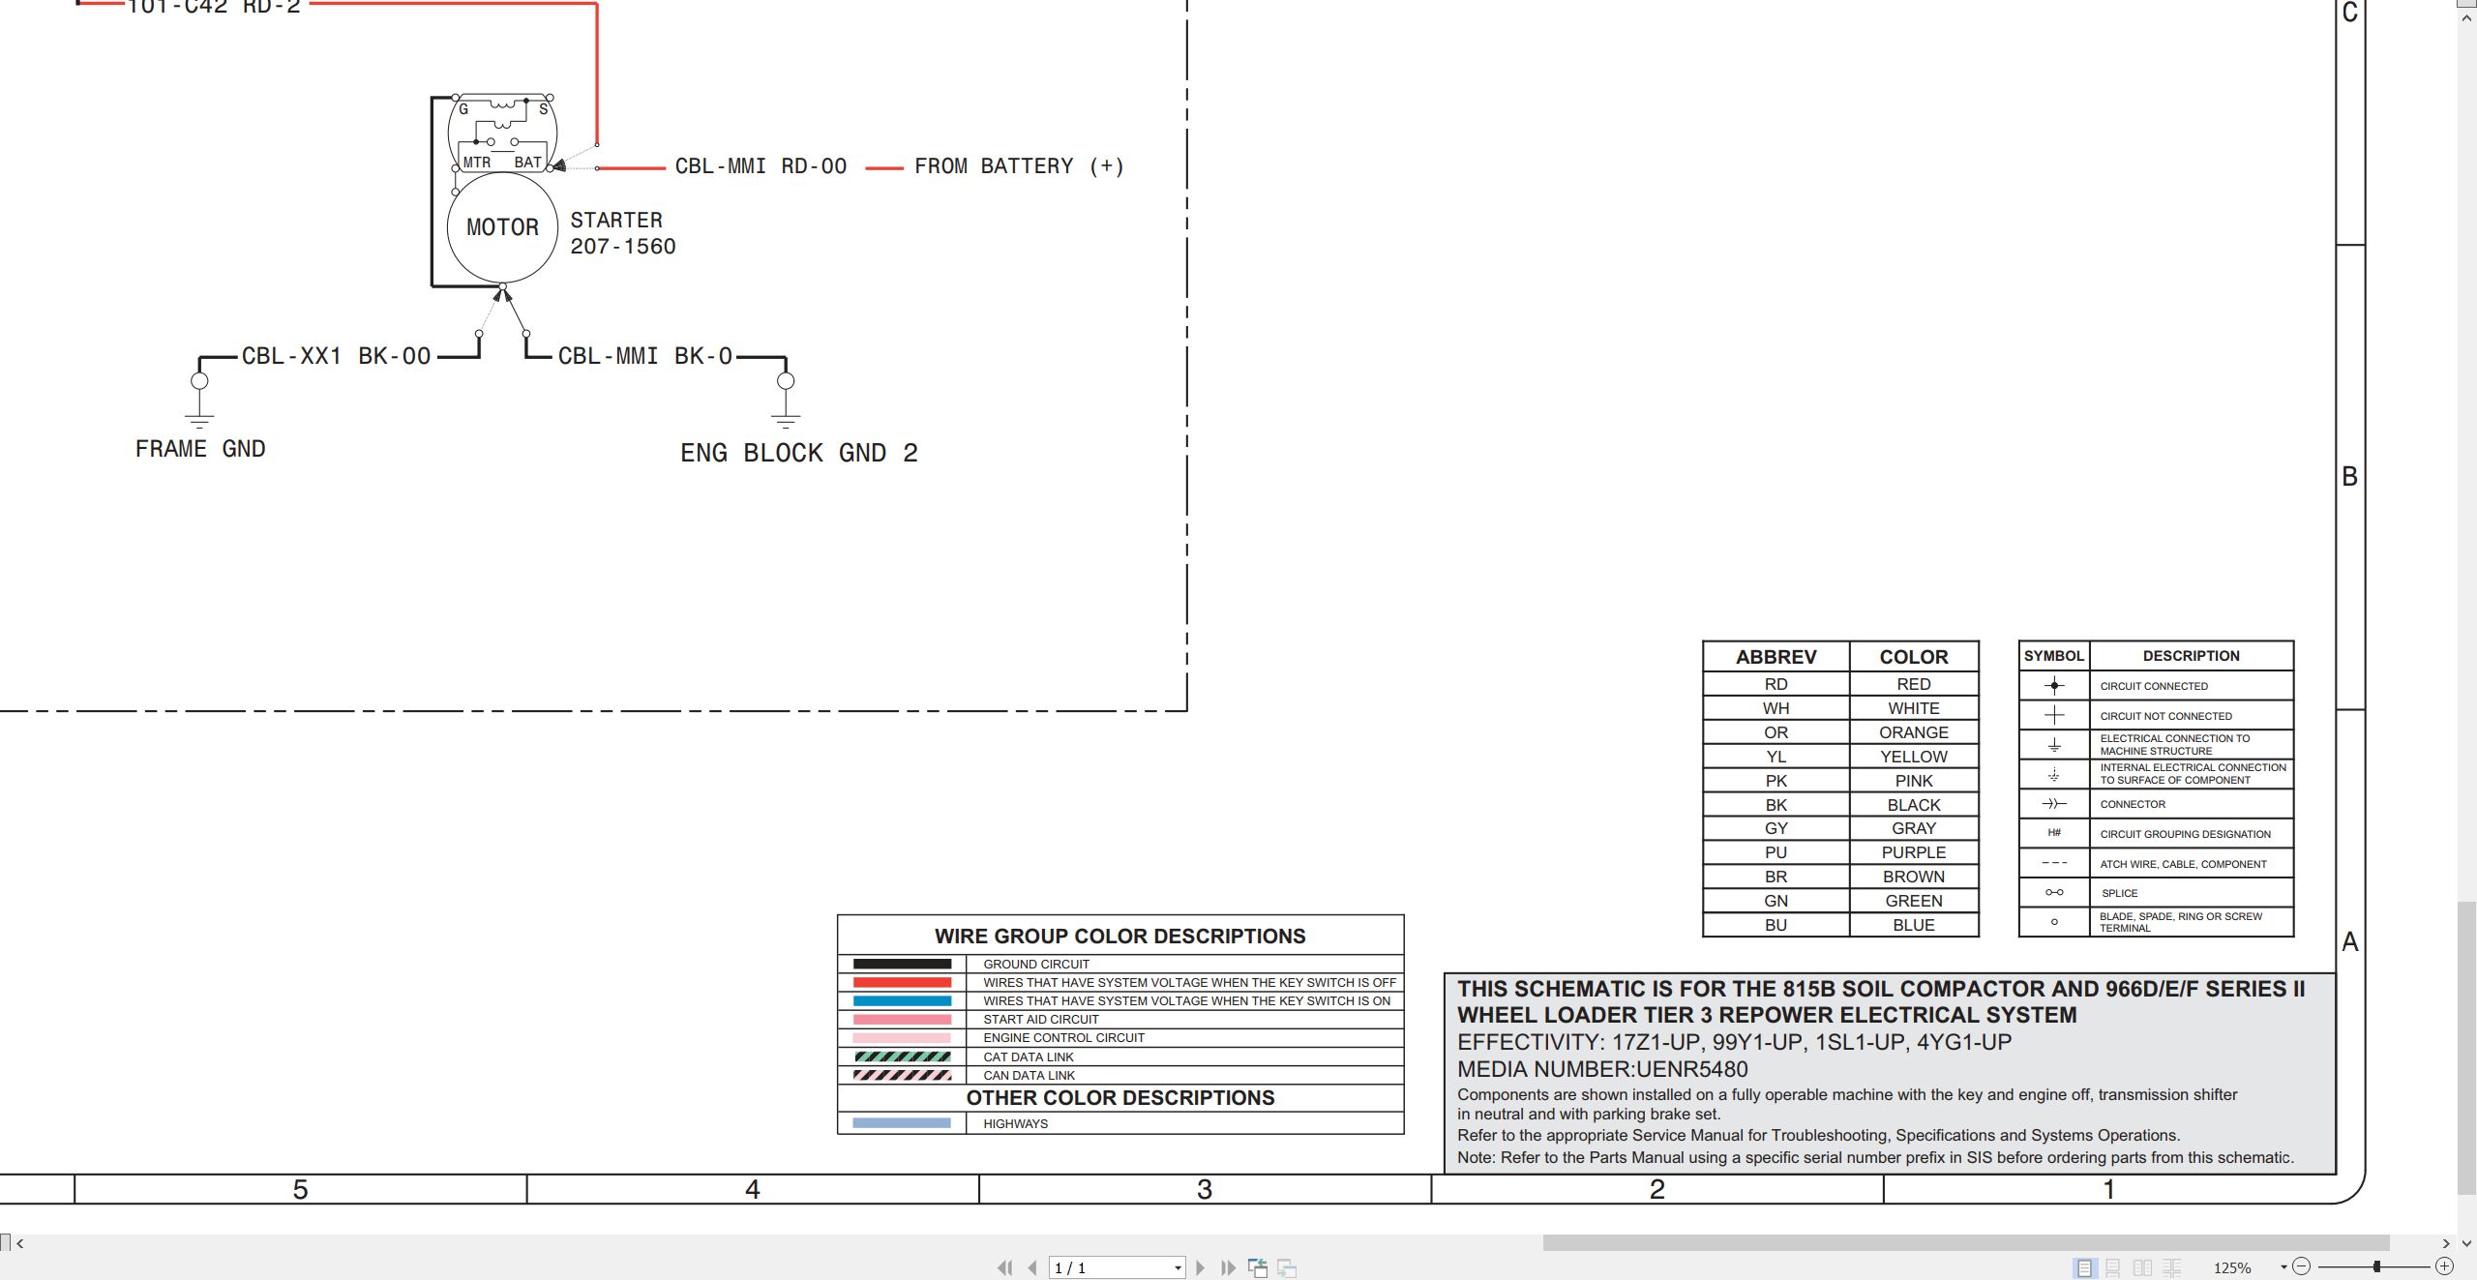Click the previous view icon

click(x=1258, y=1267)
